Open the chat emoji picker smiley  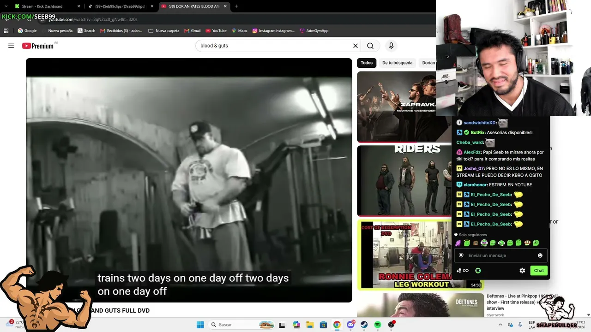540,255
